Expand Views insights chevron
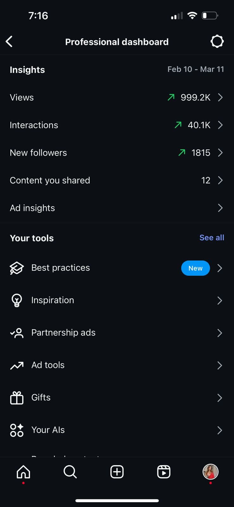The width and height of the screenshot is (234, 507). [x=220, y=97]
